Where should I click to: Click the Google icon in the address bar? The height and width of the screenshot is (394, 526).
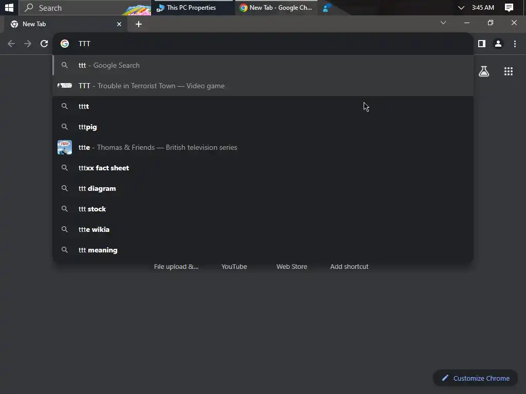point(65,44)
